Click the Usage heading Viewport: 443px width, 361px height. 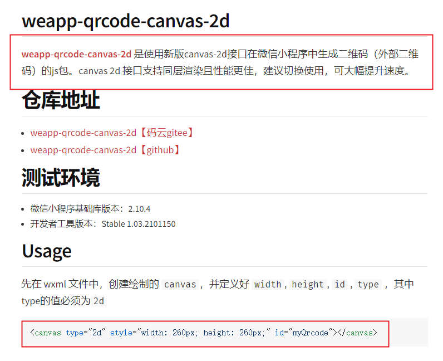pyautogui.click(x=47, y=251)
